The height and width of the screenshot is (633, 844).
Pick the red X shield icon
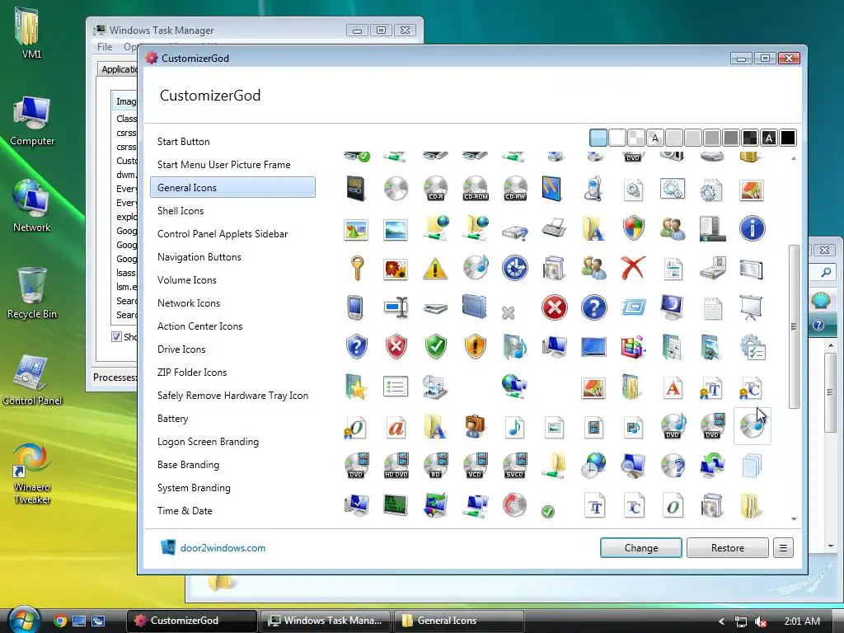tap(396, 347)
